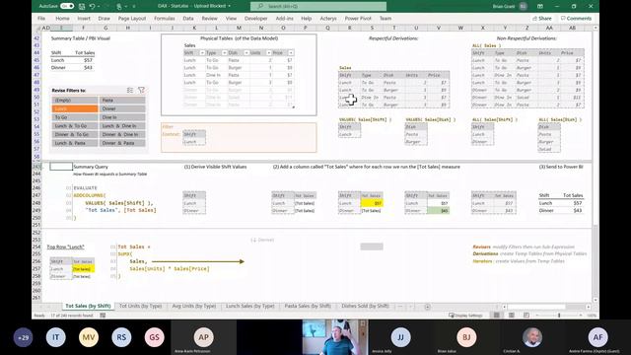This screenshot has height=355, width=631.
Task: Switch to the Tot Units (by Type) sheet tab
Action: pyautogui.click(x=140, y=306)
